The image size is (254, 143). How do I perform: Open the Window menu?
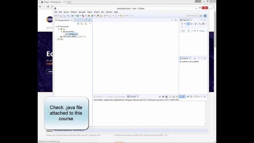click(109, 12)
